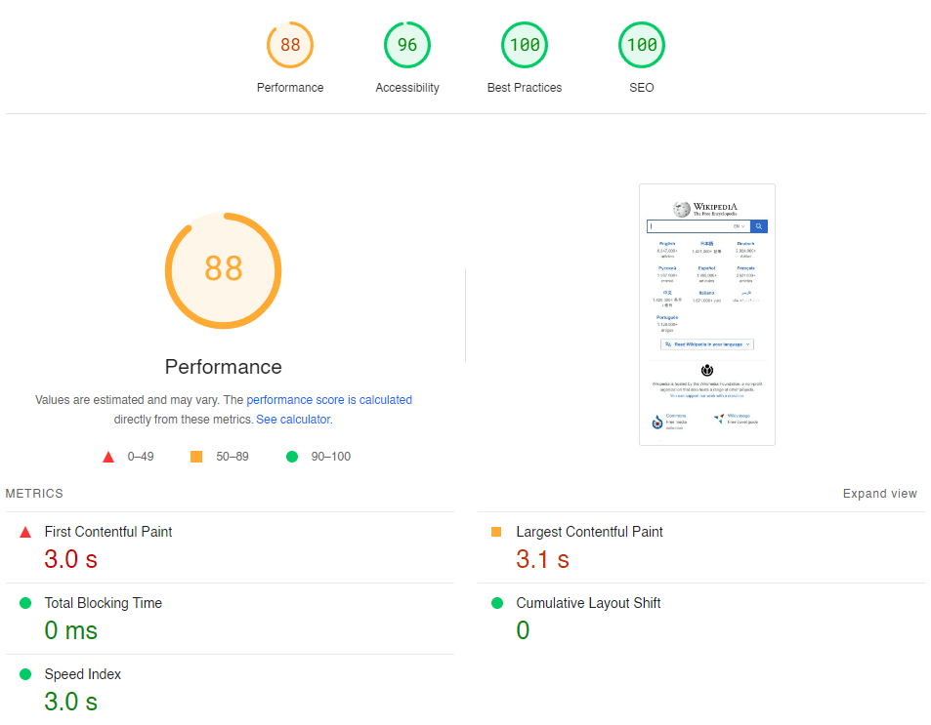Click the red triangle 0–49 legend icon
This screenshot has height=725, width=931.
tap(108, 457)
